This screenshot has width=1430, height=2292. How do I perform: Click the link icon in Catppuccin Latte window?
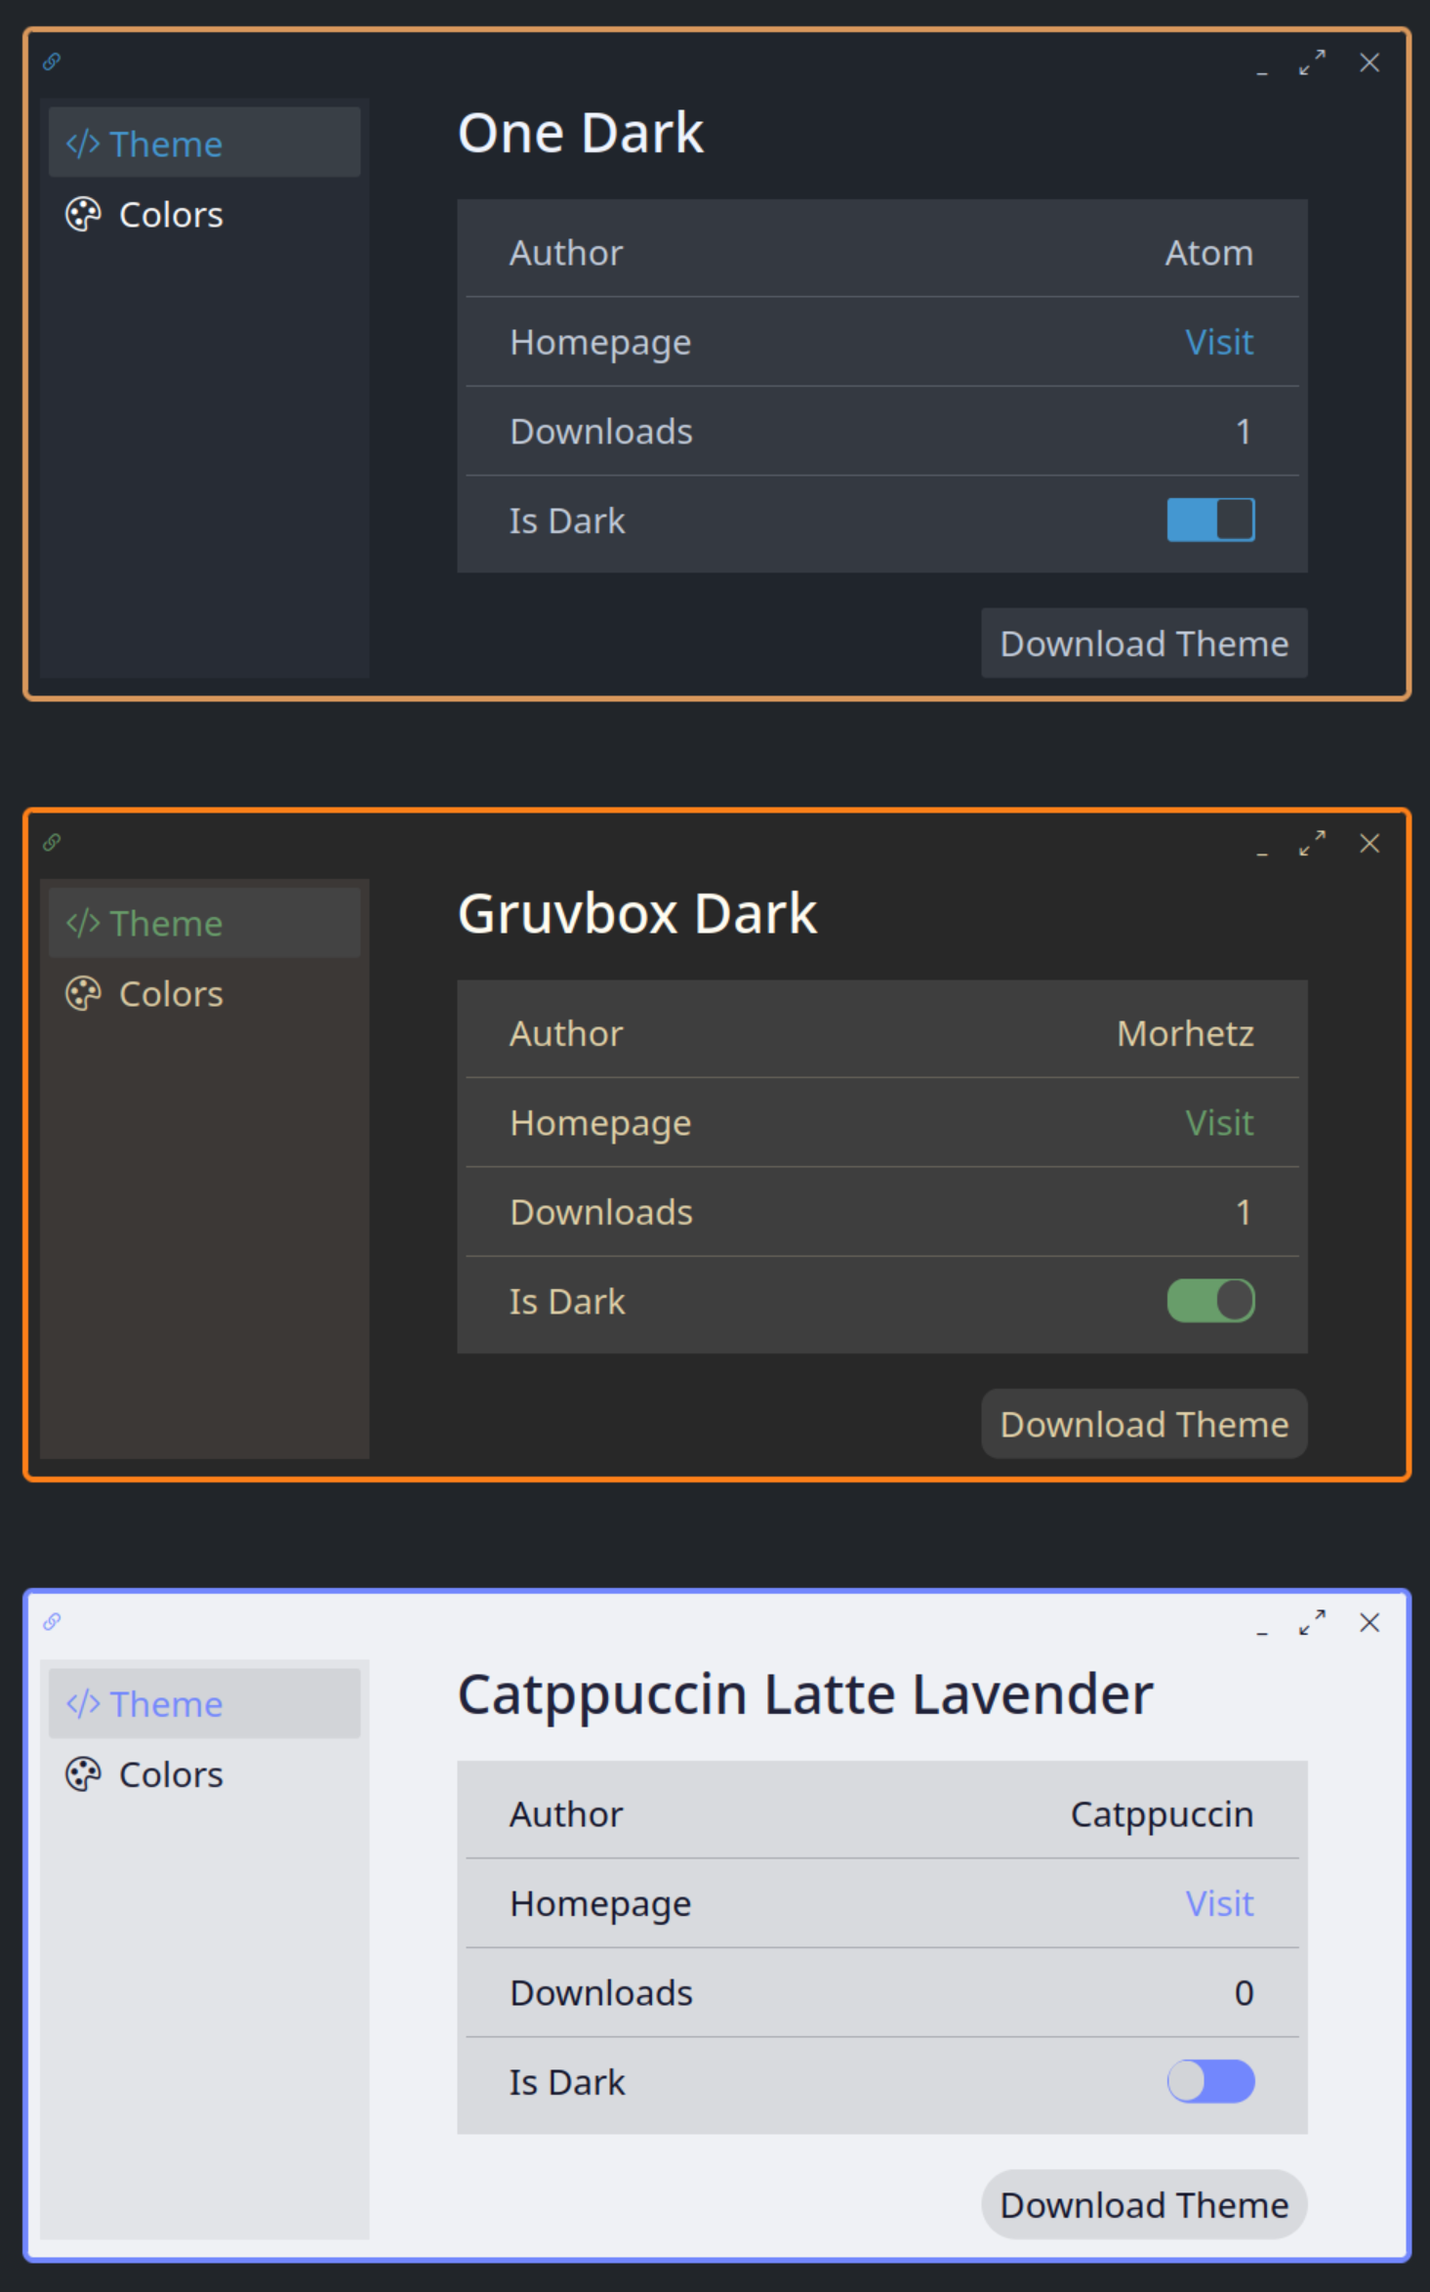tap(52, 1622)
